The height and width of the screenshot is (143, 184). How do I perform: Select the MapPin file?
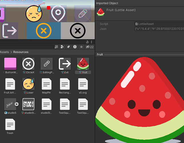pyautogui.click(x=47, y=84)
